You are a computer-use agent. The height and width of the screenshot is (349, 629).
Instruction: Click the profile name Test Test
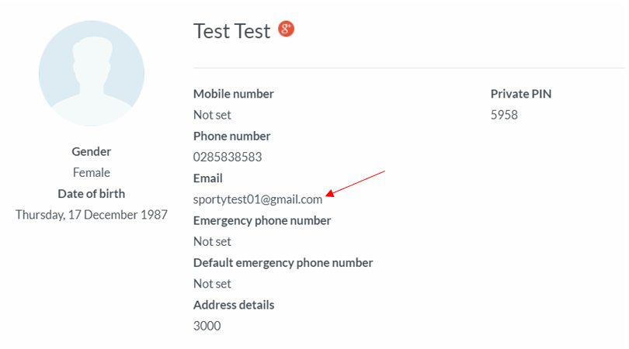[x=232, y=31]
